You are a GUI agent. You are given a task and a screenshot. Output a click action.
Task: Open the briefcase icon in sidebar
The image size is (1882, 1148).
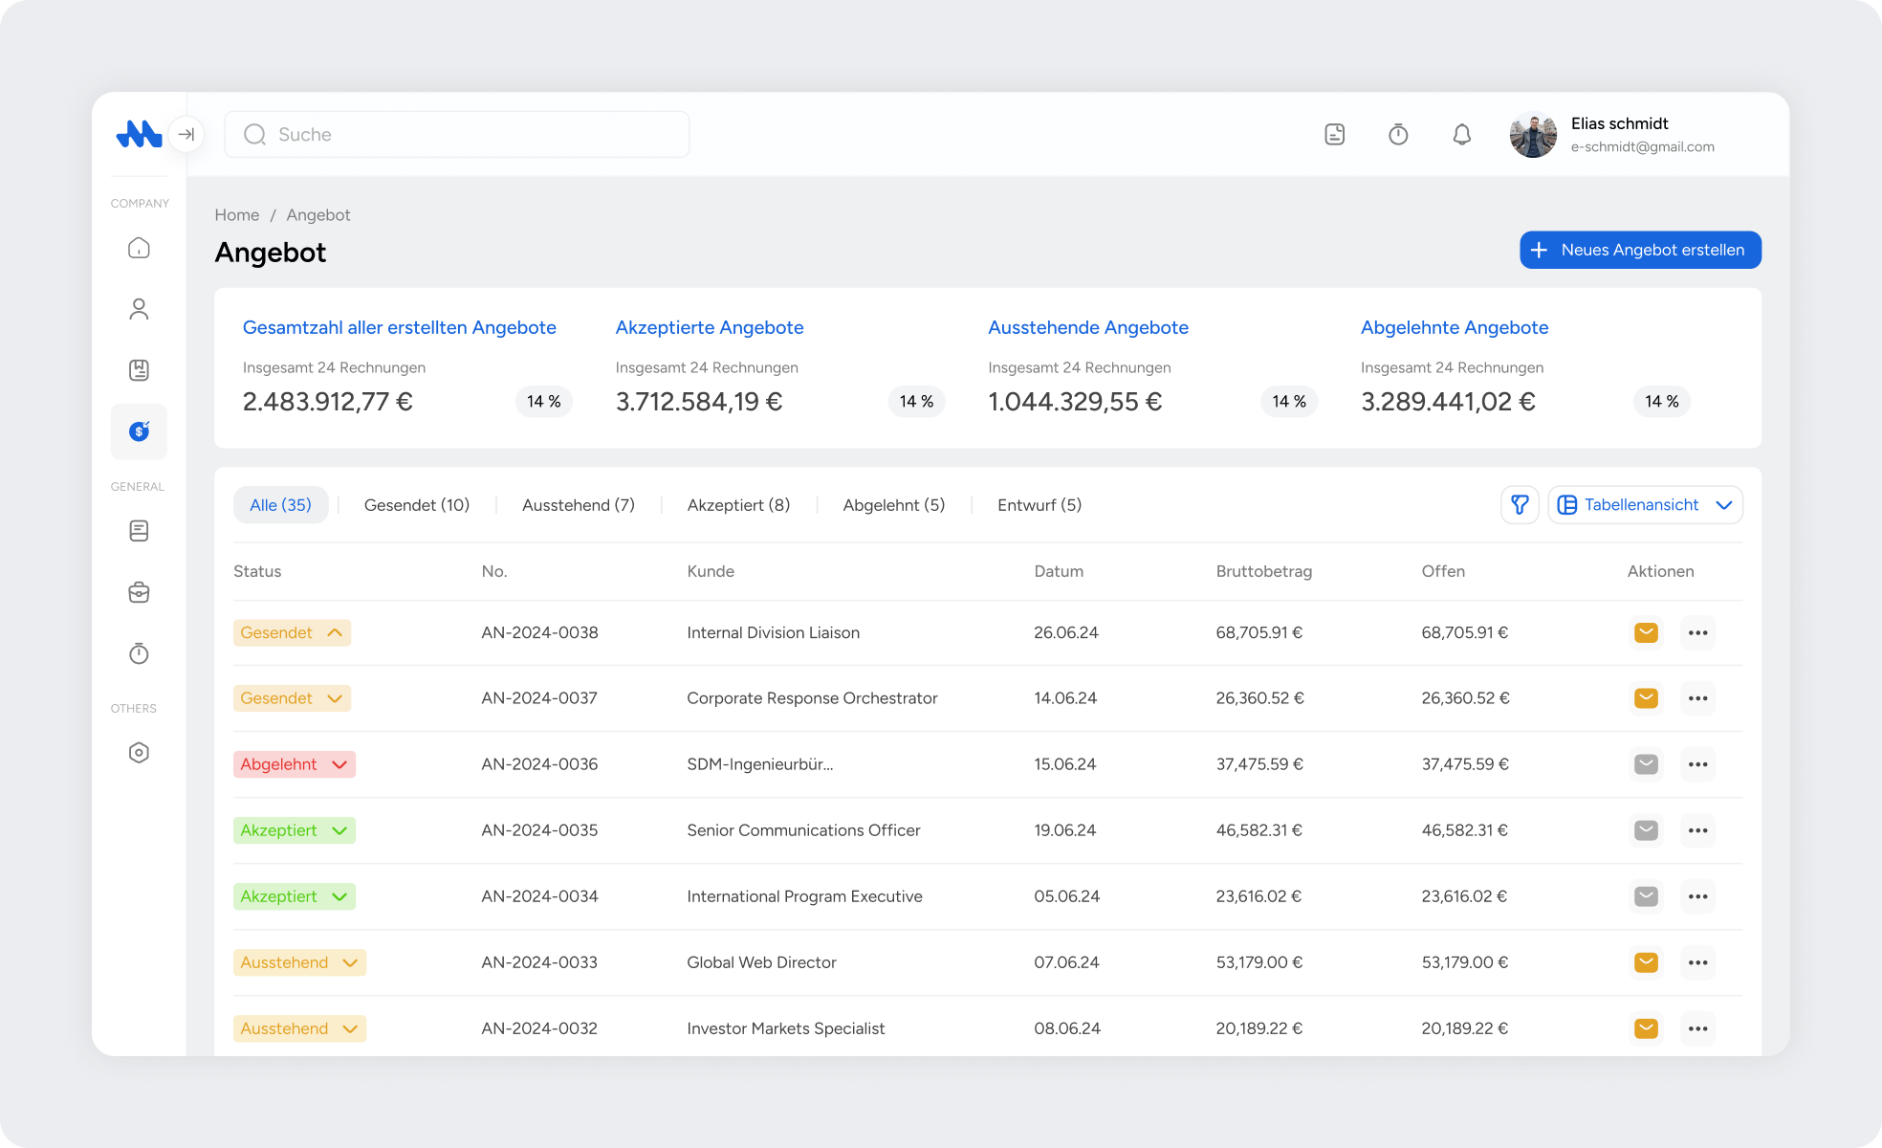(139, 592)
